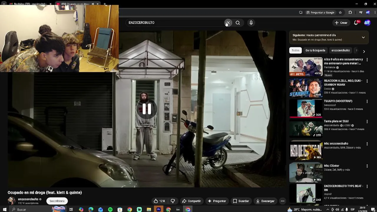The image size is (377, 212).
Task: Select the enzocerobulto filter chip
Action: point(340,50)
